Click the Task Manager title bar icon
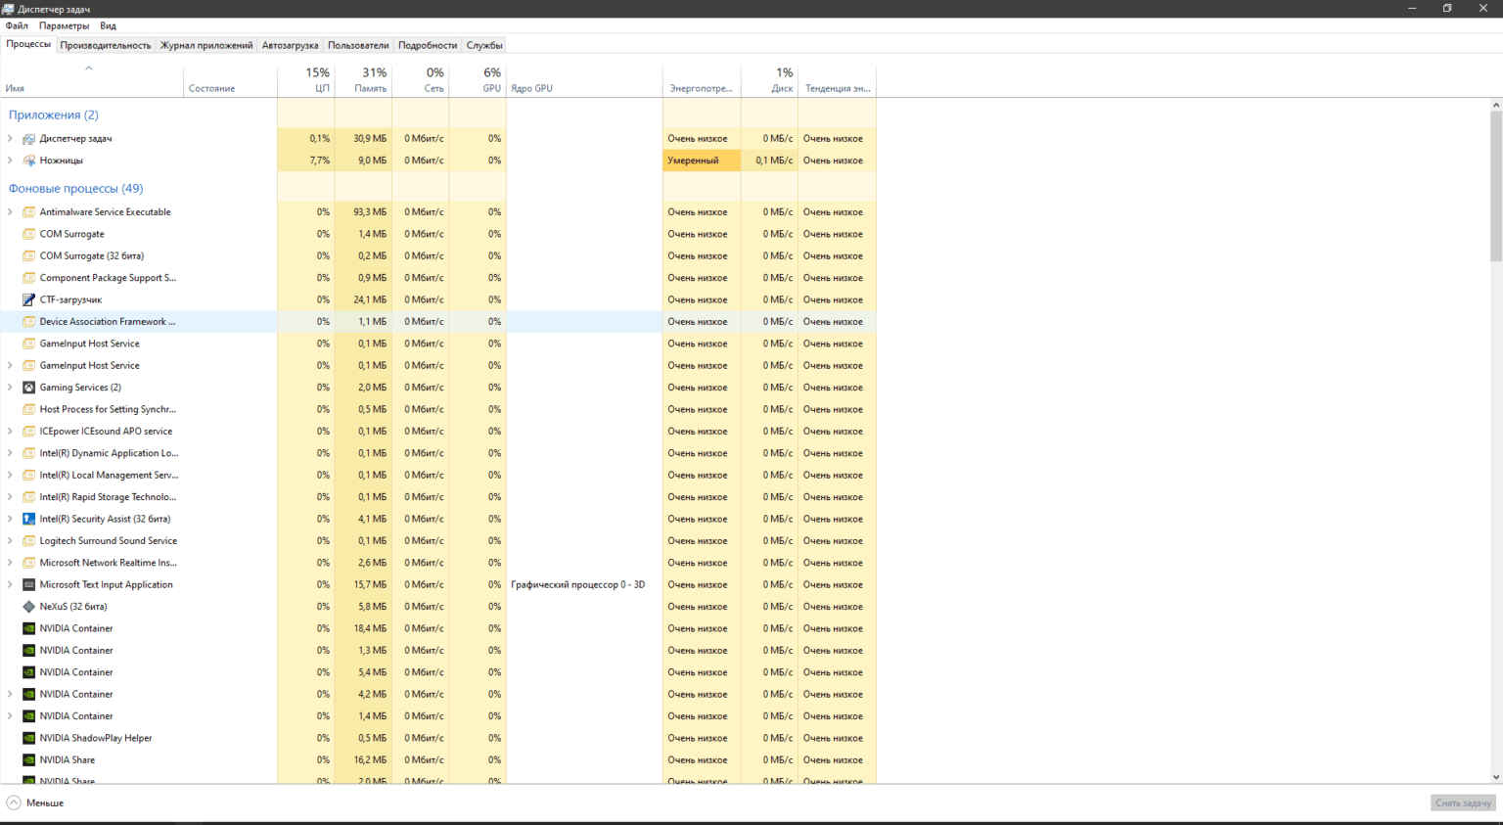The image size is (1503, 825). [9, 9]
